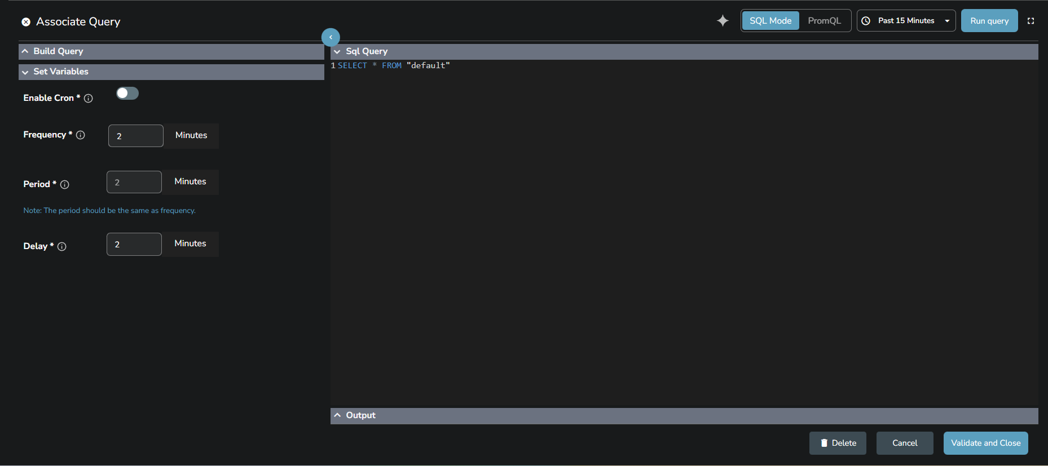The image size is (1048, 466).
Task: Click the Minutes unit beside Frequency
Action: tap(191, 136)
